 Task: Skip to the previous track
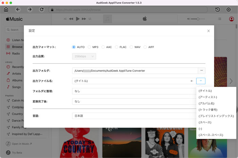click(71, 19)
